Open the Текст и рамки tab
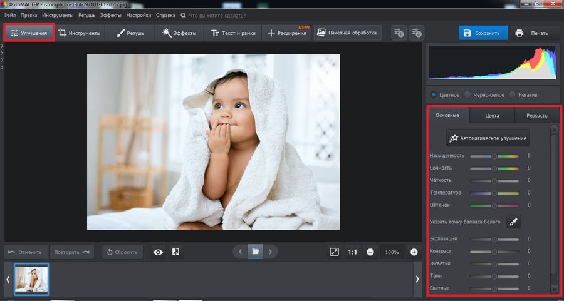The image size is (564, 301). [232, 33]
